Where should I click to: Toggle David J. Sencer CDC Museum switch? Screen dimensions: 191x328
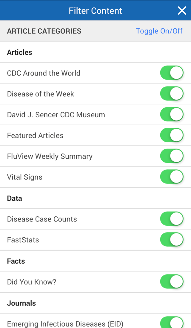172,115
